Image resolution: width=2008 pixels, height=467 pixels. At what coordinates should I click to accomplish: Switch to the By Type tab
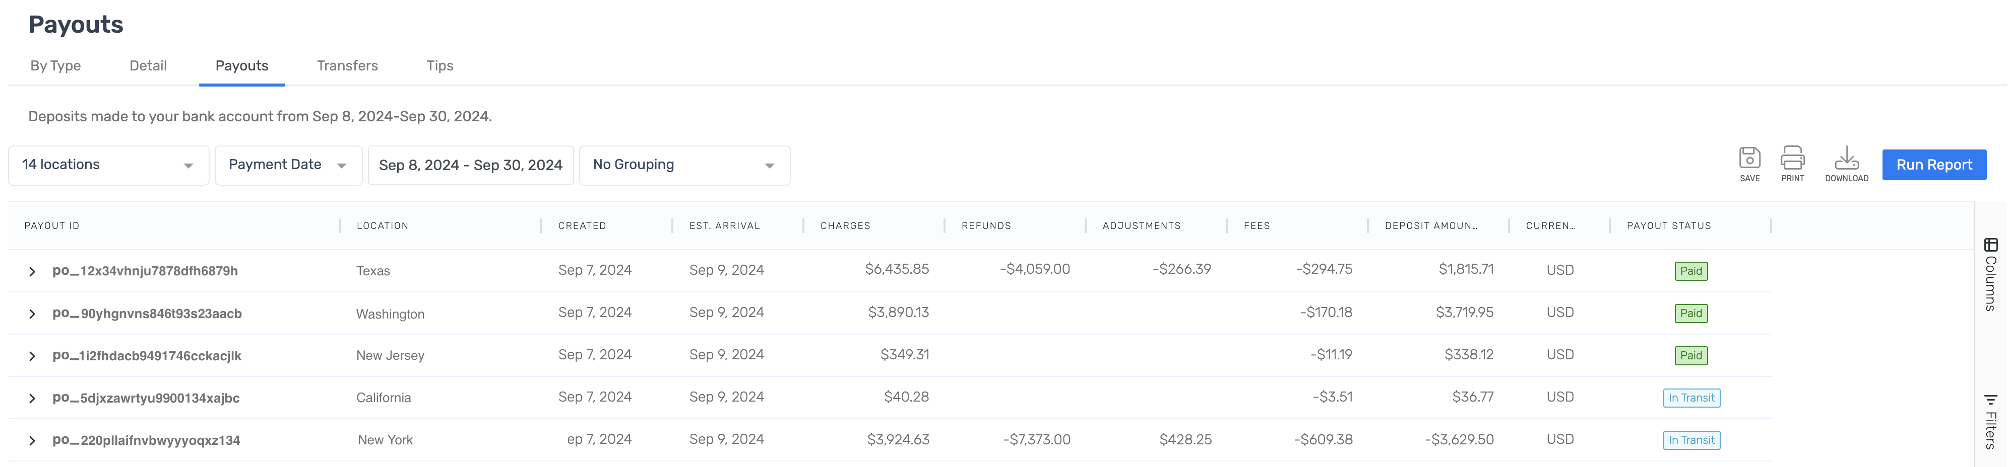coord(55,66)
